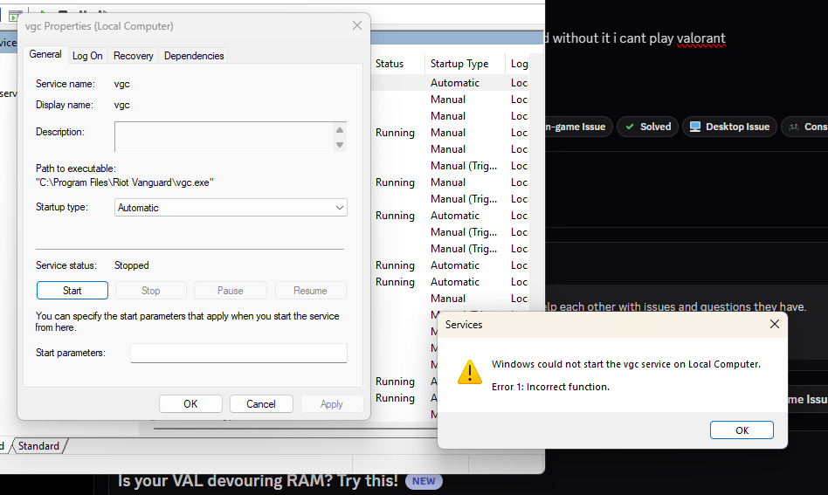Click the Description box scroll up arrow
Image resolution: width=828 pixels, height=495 pixels.
coord(340,130)
